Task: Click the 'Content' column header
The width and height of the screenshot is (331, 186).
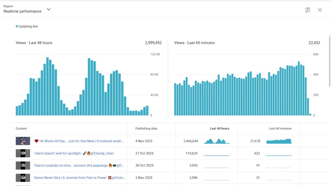Action: [21, 128]
